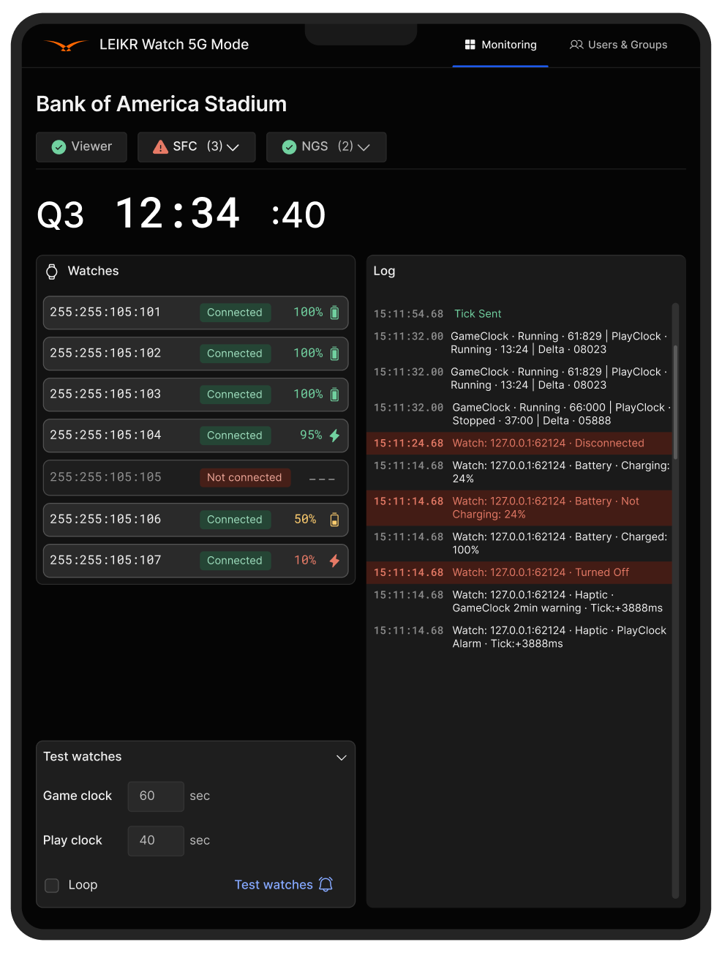Enable the Loop checkbox
Viewport: 722px width, 953px height.
tap(52, 886)
